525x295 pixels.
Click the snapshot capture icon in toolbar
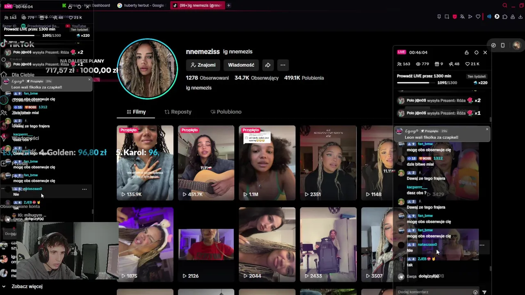(x=447, y=17)
